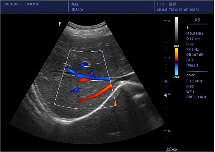215x152 pixels.
Task: Click the sector image rotate icon
Action: [x=169, y=149]
